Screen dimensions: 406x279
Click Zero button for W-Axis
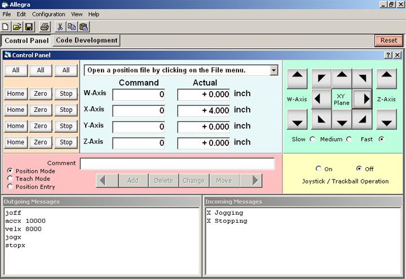pyautogui.click(x=41, y=93)
